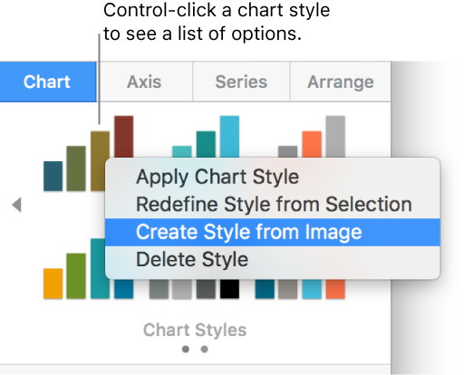This screenshot has height=375, width=464.
Task: Select the blue-gray-cyan-coral chart style
Action: pyautogui.click(x=300, y=289)
